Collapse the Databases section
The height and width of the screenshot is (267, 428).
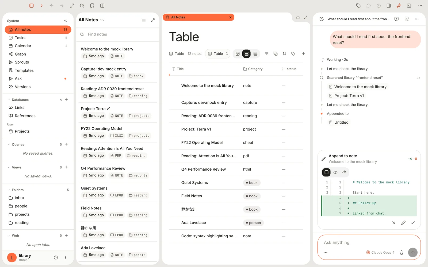9,100
